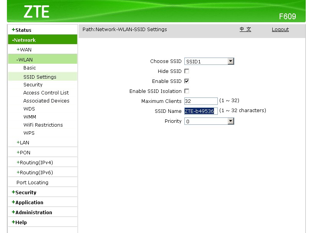
Task: Enable SSID Isolation
Action: point(186,91)
